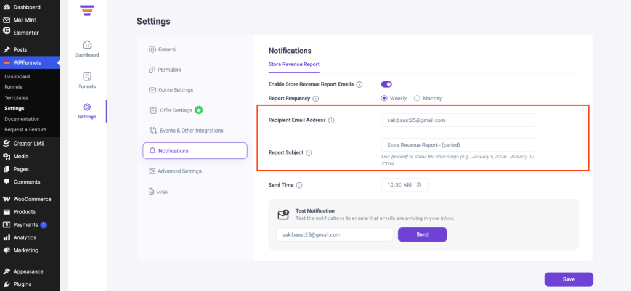Click info icon next to Enable Store Revenue Report Emails
631x291 pixels.
pos(360,84)
